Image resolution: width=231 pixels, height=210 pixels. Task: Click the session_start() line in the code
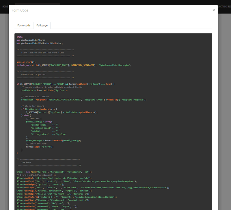pos(26,62)
